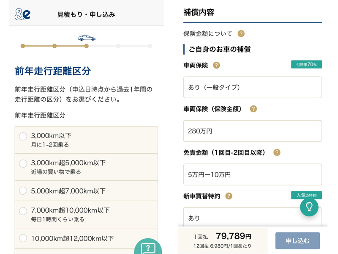This screenshot has width=338, height=254.
Task: Click the 月に1~2回乗る description text
Action: click(x=50, y=145)
